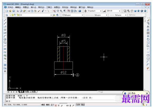Image resolution: width=155 pixels, height=108 pixels.
Task: Toggle 栅格 (Grid) mode in status bar
Action: (x=48, y=105)
